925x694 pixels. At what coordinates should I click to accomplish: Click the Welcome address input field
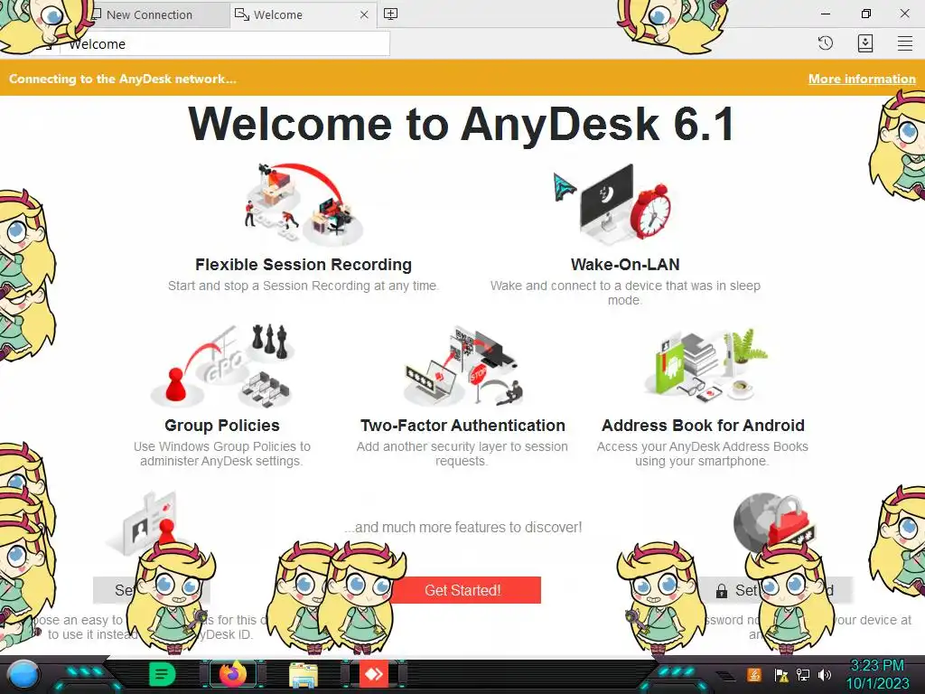coord(224,43)
